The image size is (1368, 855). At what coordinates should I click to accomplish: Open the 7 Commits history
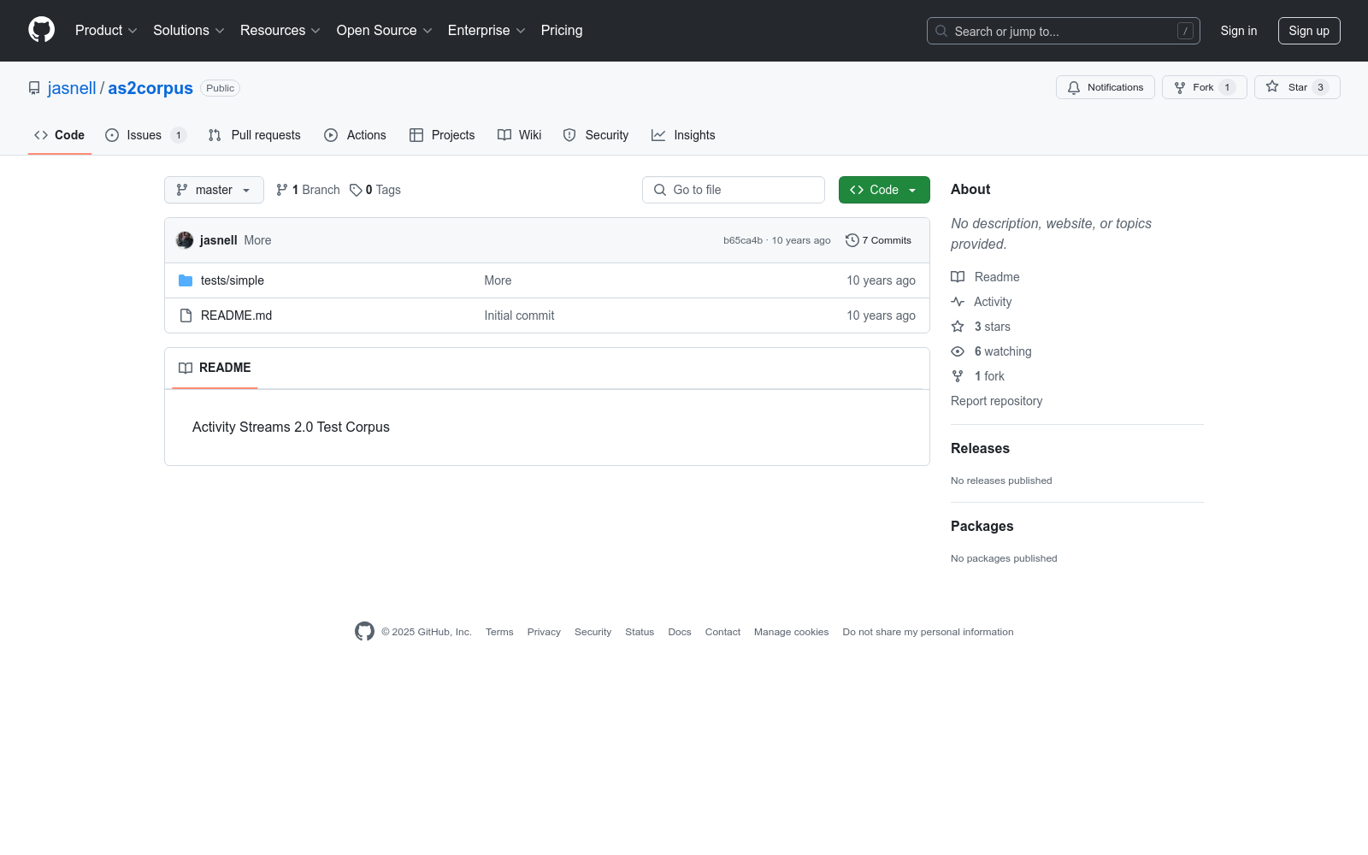[878, 240]
